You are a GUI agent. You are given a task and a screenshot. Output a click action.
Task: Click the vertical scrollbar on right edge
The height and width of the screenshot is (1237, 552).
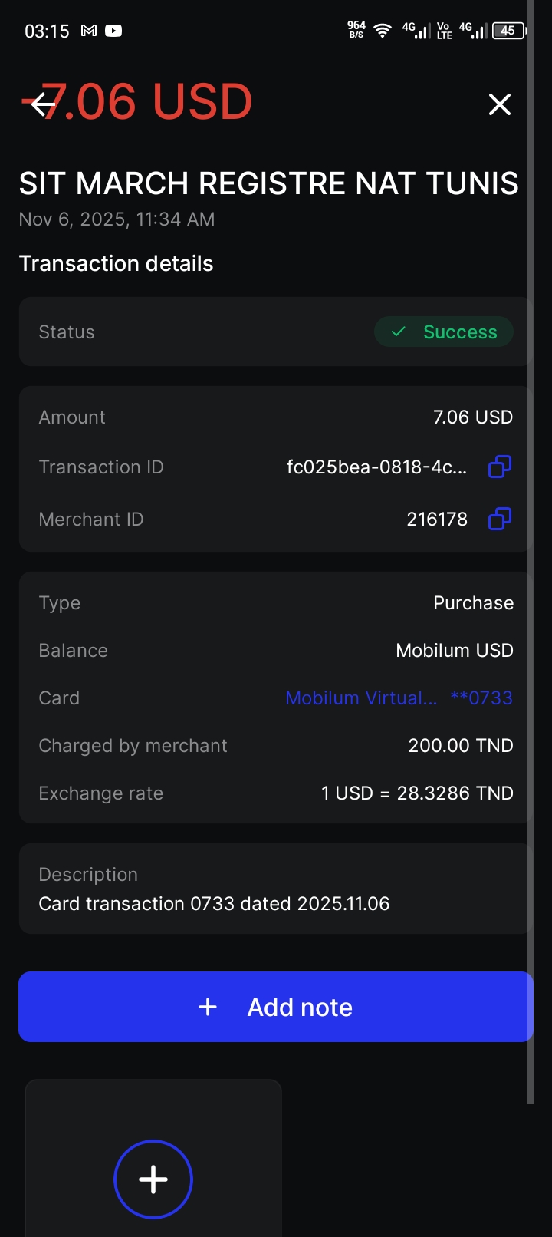pos(530,537)
